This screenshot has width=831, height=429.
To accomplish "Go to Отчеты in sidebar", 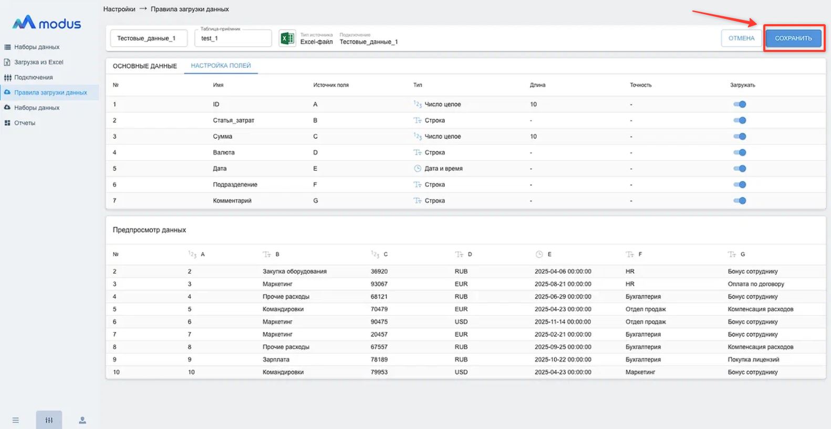I will [x=25, y=123].
